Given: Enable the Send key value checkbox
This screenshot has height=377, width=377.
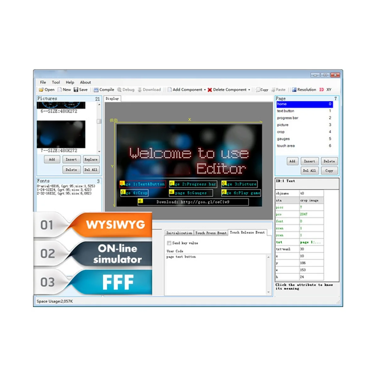Looking at the screenshot, I should pos(169,243).
